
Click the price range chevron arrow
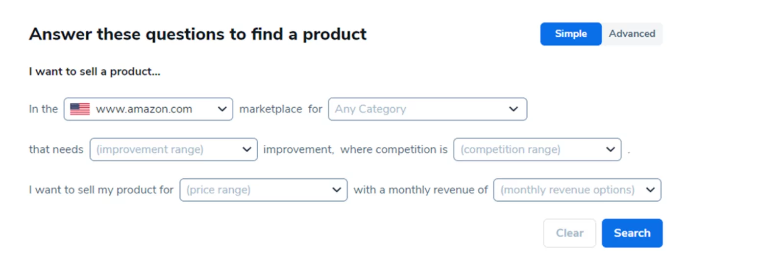click(x=337, y=190)
